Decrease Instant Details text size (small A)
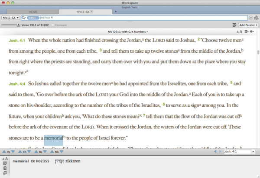The image size is (260, 178). 3,159
